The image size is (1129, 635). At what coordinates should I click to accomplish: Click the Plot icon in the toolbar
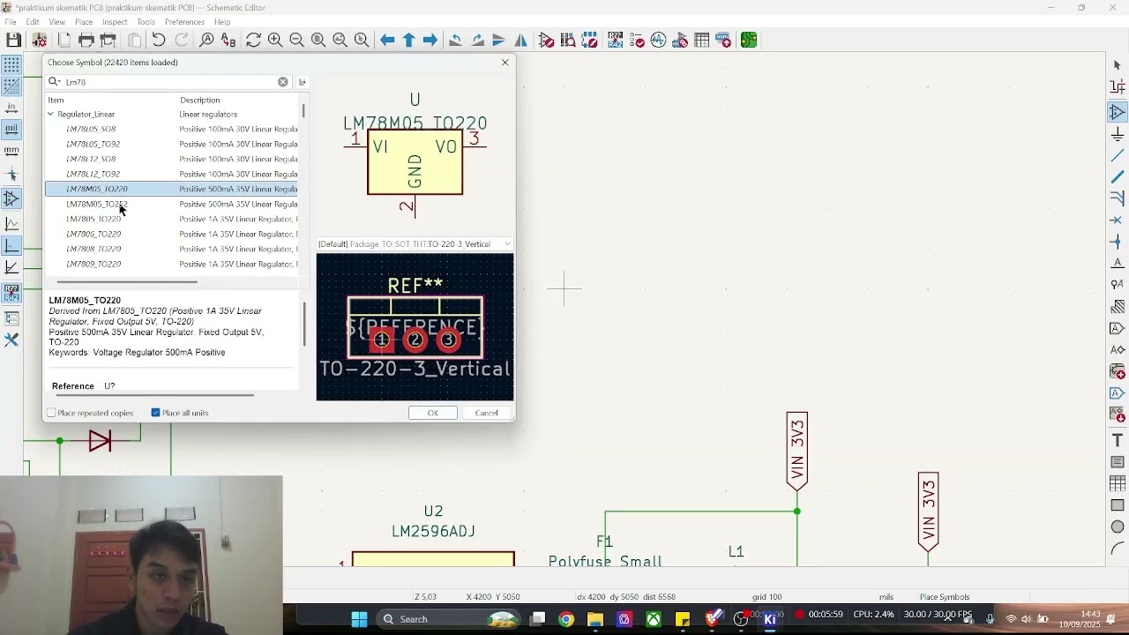[108, 41]
